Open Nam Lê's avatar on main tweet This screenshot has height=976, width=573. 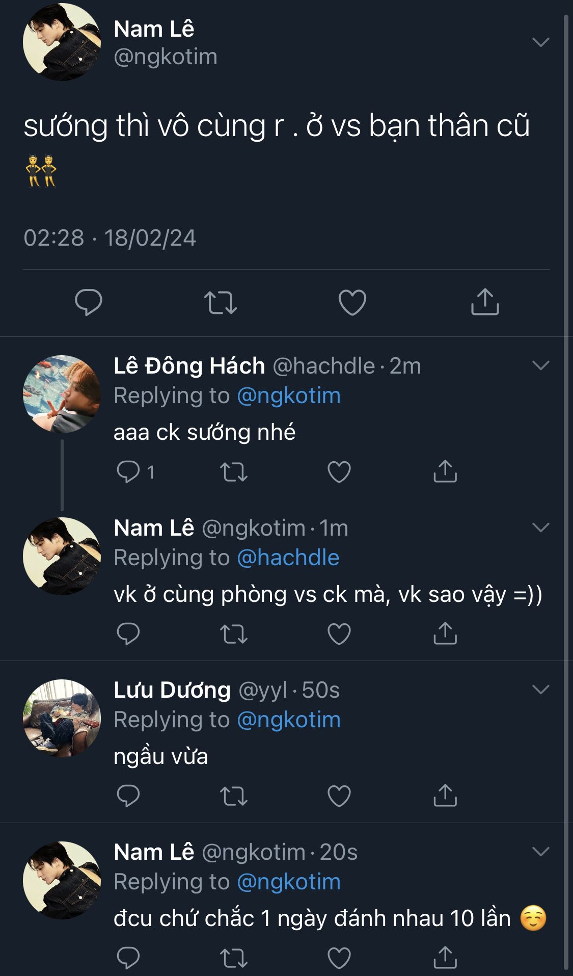point(62,42)
